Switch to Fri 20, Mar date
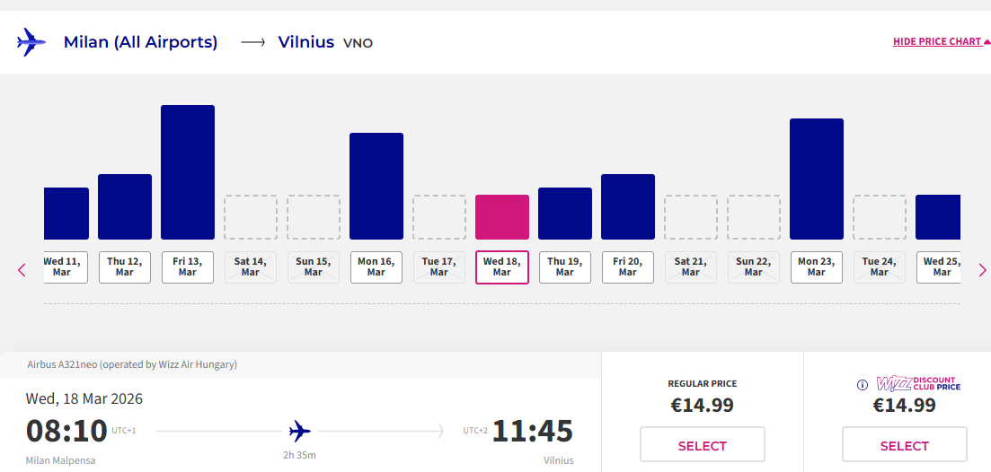Screen dimensions: 991x472 (628, 267)
